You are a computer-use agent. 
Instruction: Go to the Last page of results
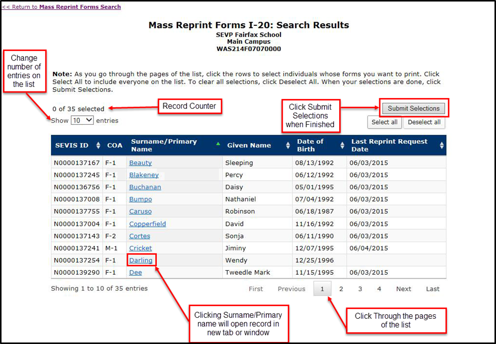pyautogui.click(x=432, y=288)
